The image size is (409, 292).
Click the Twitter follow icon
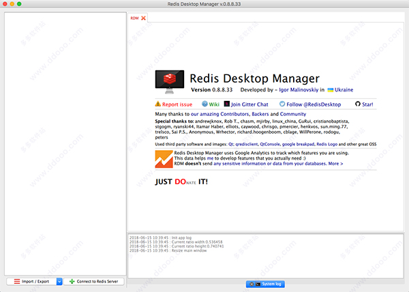tap(282, 104)
